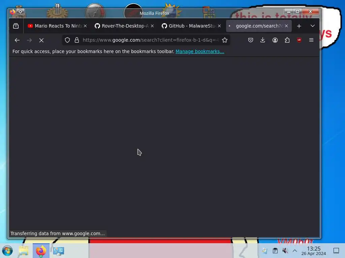This screenshot has height=258, width=345.
Task: Bookmark this page with star icon
Action: pos(224,40)
